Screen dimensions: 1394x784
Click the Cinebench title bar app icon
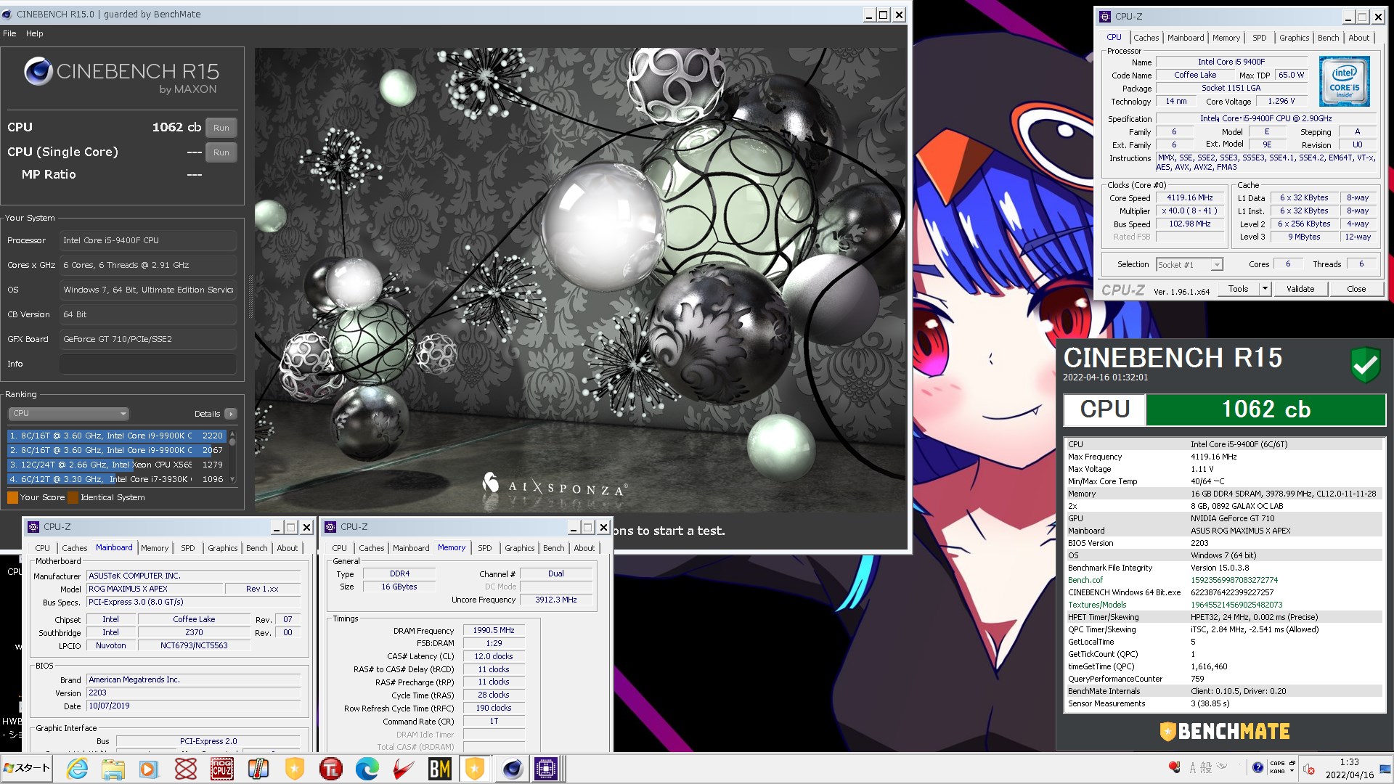tap(7, 14)
